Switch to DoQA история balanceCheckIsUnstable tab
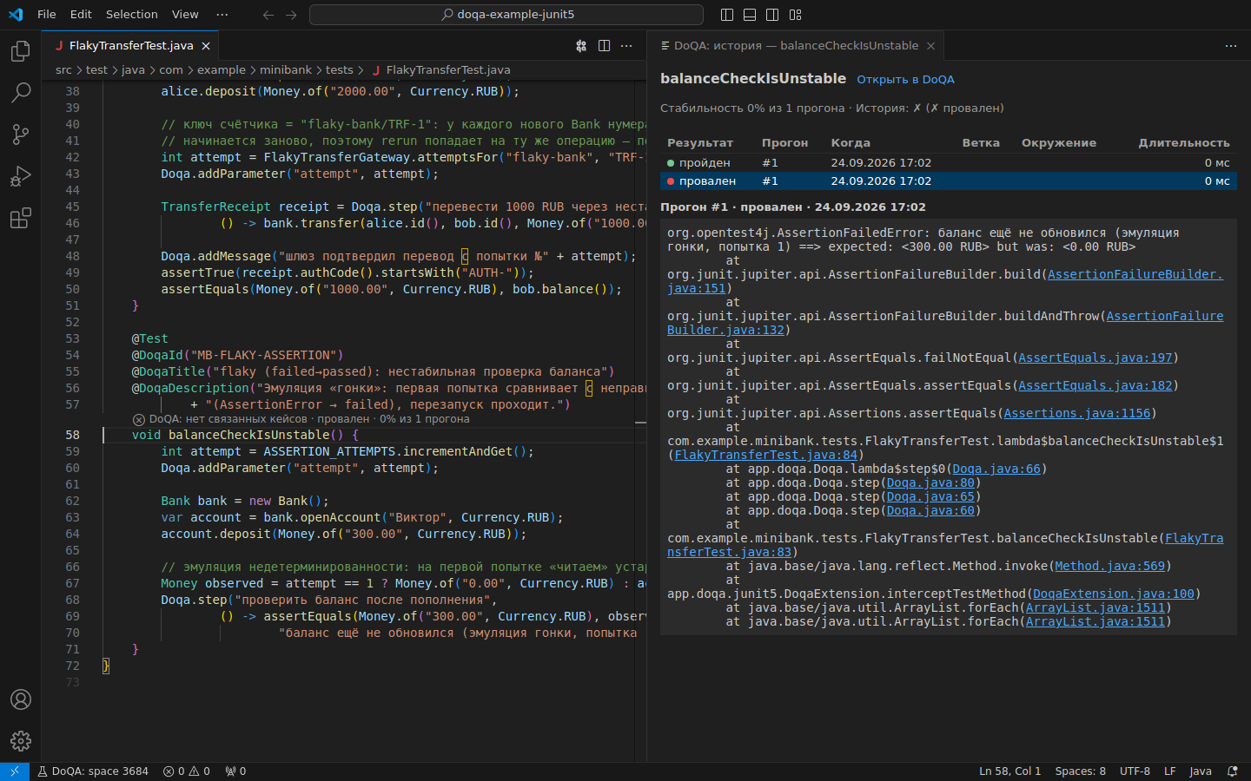Viewport: 1251px width, 781px height. [796, 46]
